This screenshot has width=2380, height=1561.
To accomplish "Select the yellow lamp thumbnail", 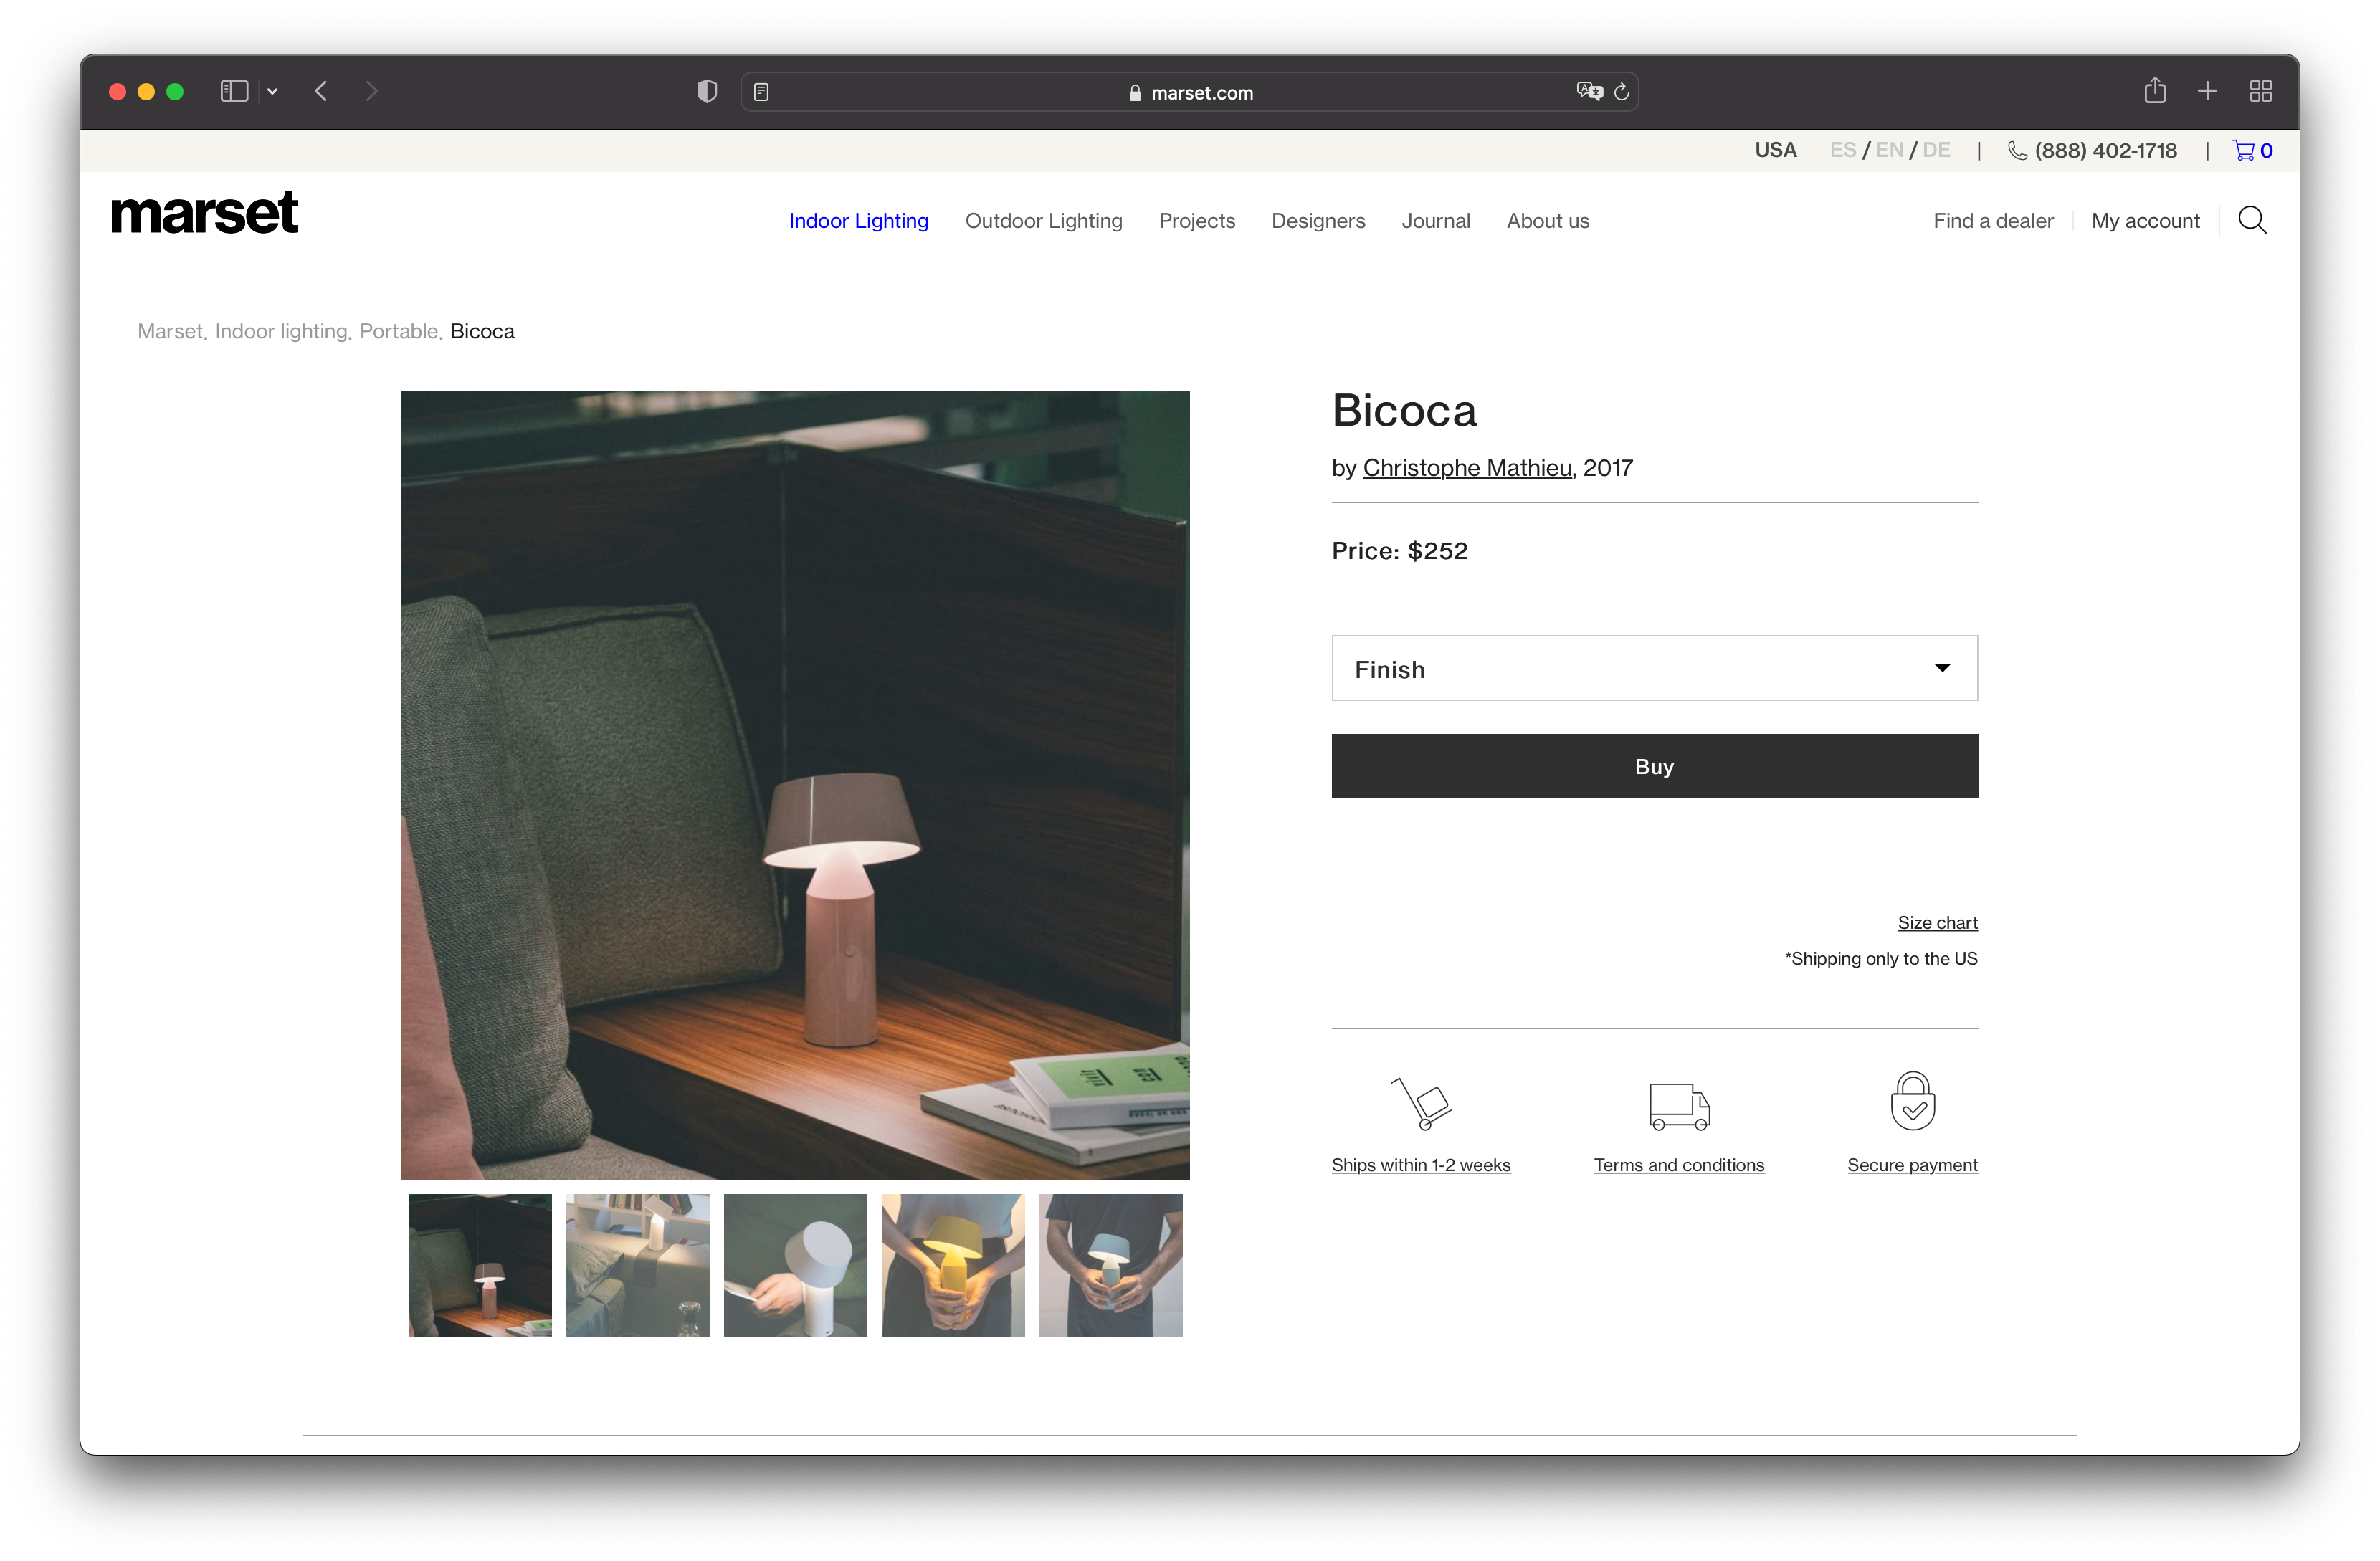I will click(952, 1265).
